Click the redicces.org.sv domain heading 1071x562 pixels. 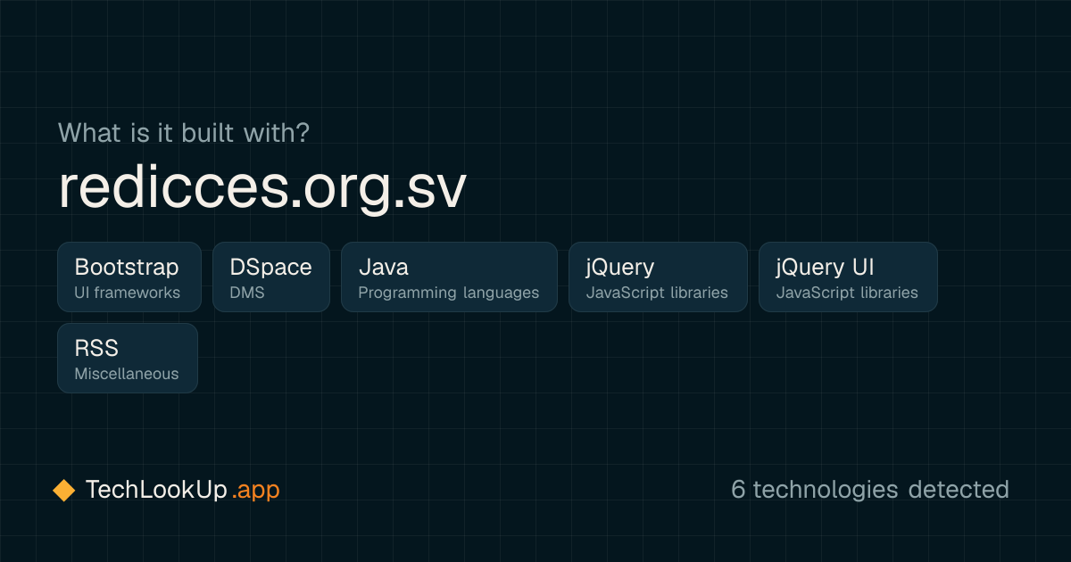pyautogui.click(x=262, y=188)
